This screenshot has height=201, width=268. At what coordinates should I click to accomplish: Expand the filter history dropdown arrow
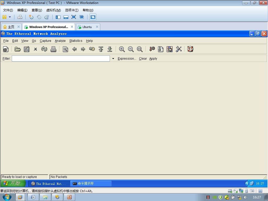pos(113,59)
